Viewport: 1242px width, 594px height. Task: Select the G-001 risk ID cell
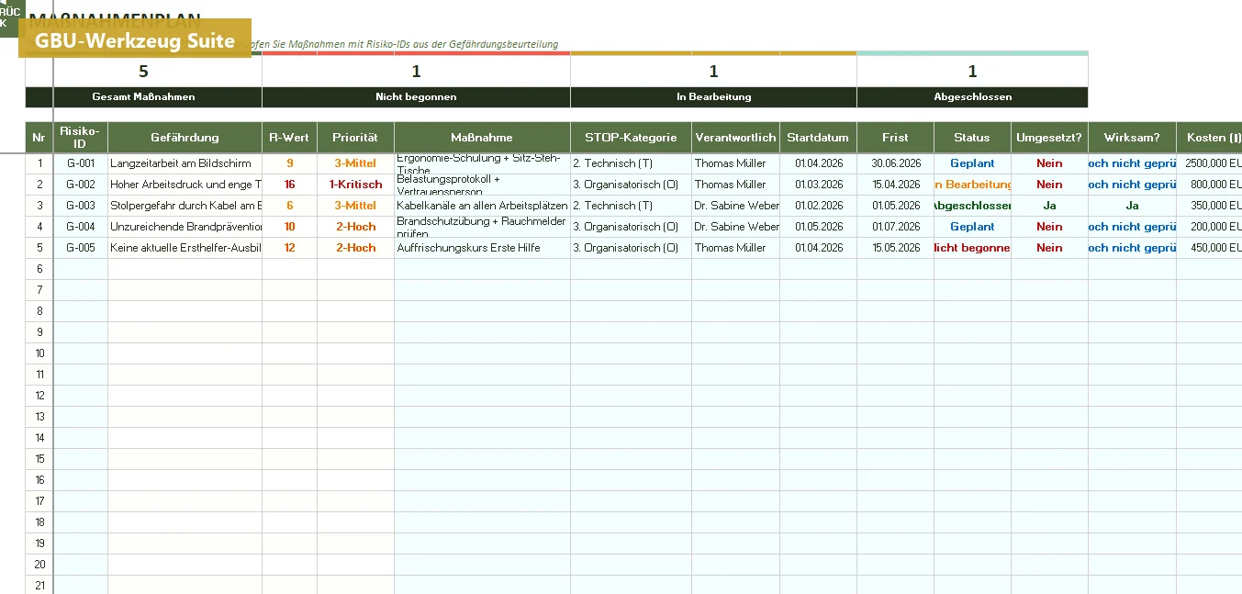(81, 163)
